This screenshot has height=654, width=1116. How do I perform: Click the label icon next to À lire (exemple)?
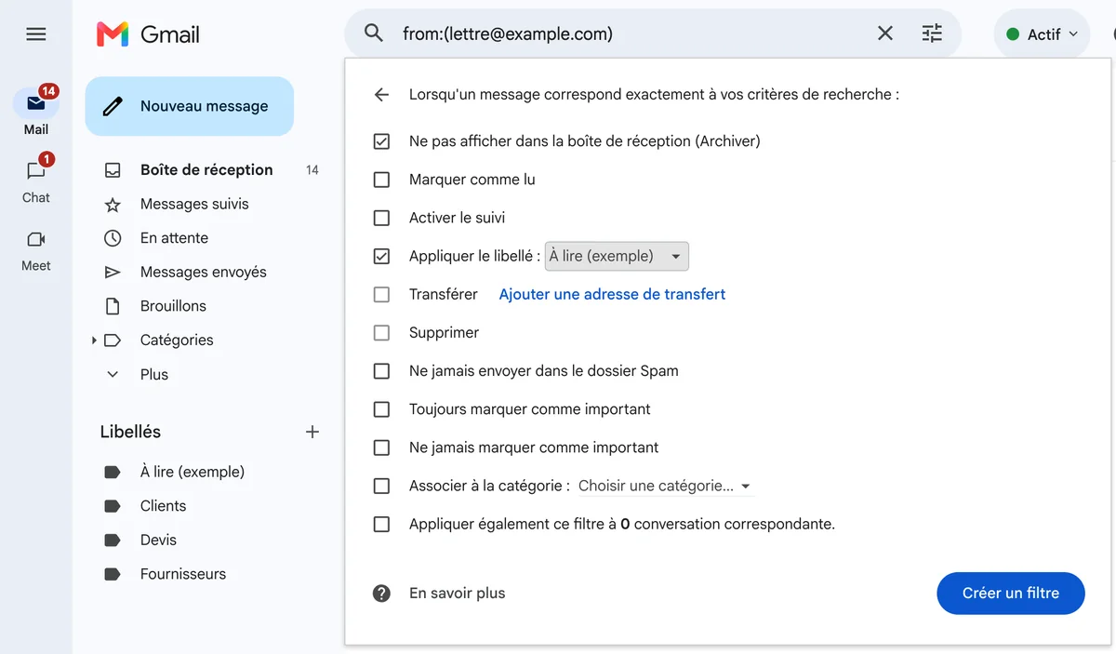(113, 472)
